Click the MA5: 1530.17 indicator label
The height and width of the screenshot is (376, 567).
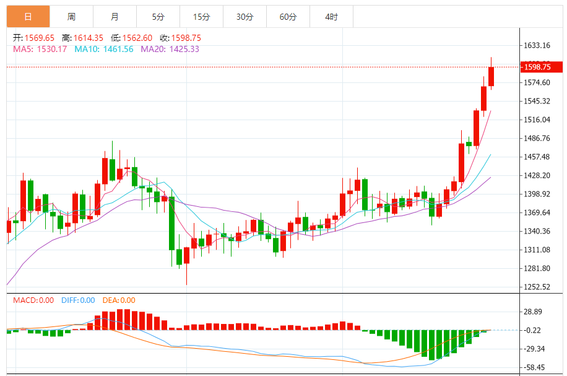[40, 49]
